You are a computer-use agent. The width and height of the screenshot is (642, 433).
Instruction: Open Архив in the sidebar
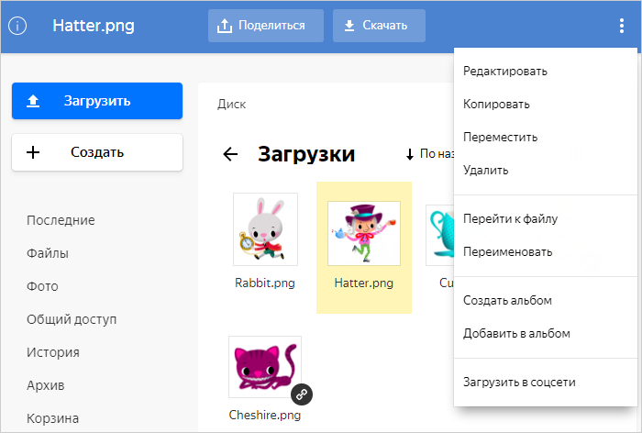[46, 385]
